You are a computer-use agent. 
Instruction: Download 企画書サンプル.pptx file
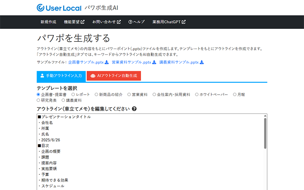(x=88, y=62)
